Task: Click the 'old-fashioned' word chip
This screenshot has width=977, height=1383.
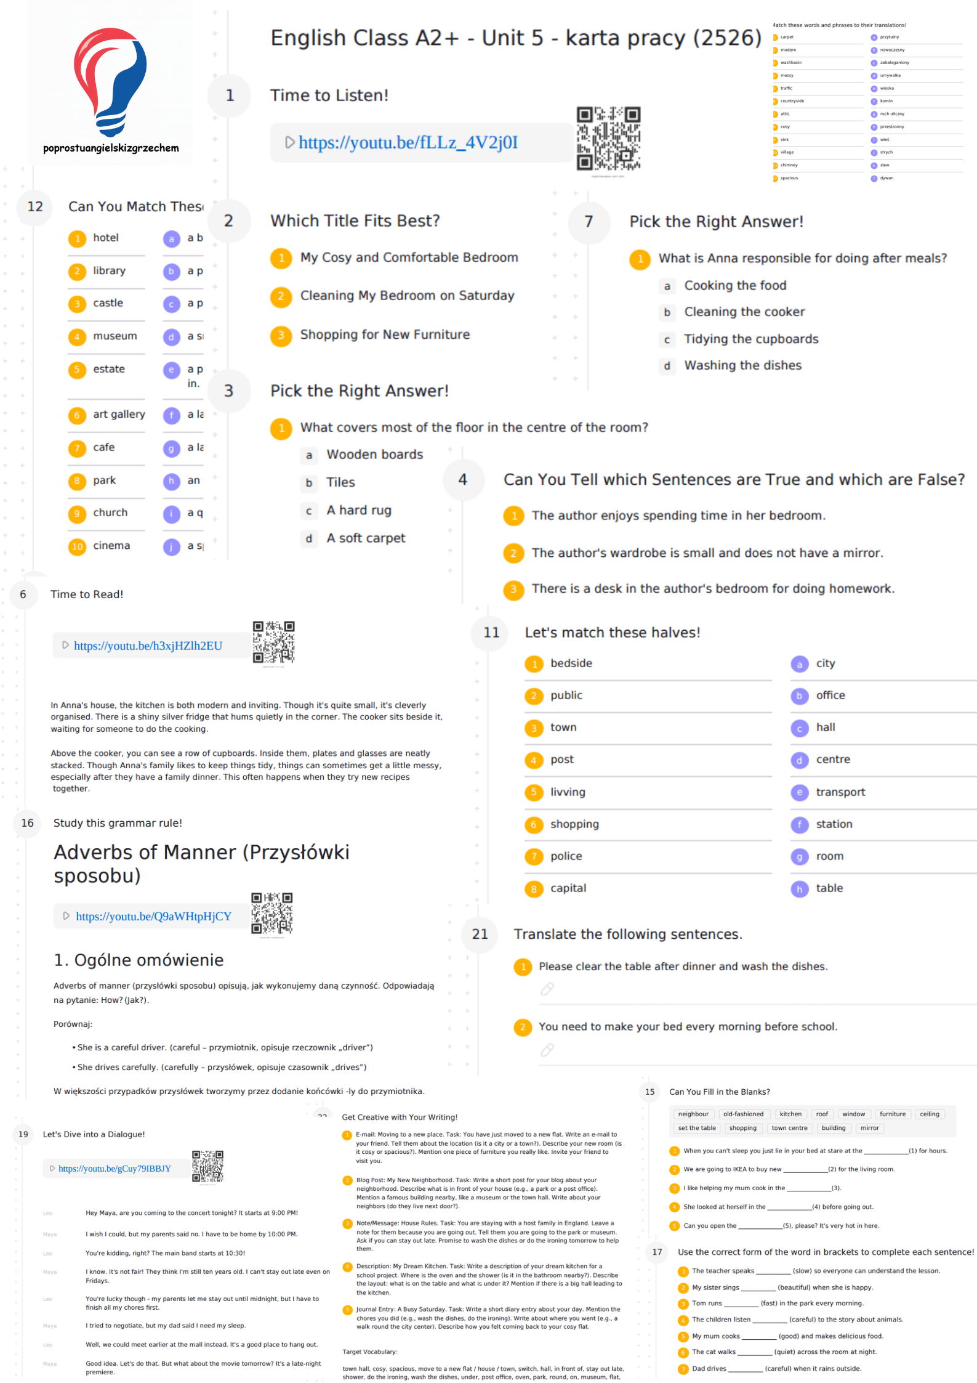Action: 743,1114
